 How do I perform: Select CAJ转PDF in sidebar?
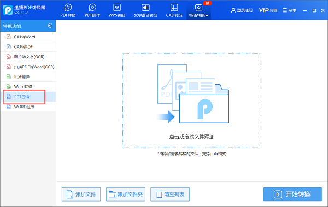28,47
